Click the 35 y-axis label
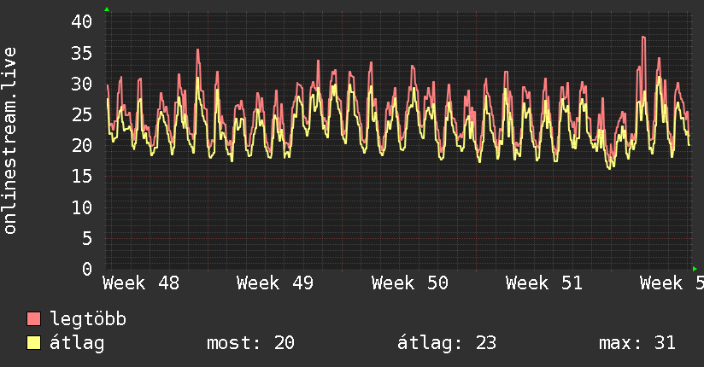704x367 pixels. point(82,53)
